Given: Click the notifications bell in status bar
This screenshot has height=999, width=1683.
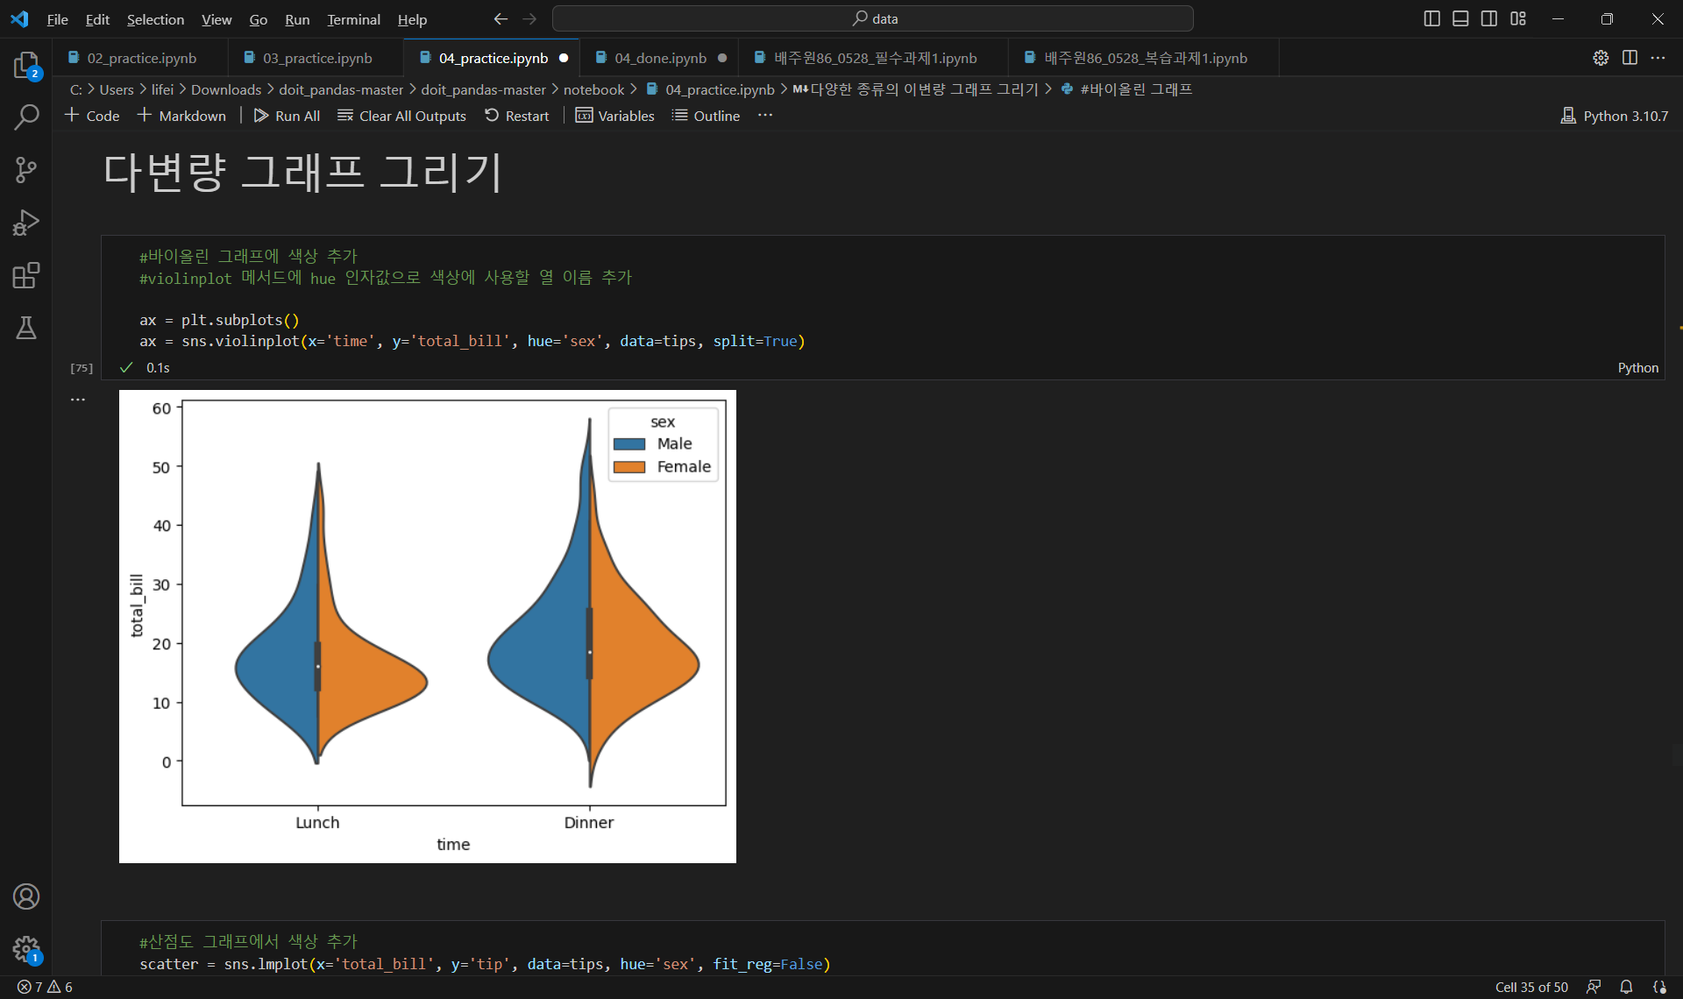Looking at the screenshot, I should click(1626, 987).
